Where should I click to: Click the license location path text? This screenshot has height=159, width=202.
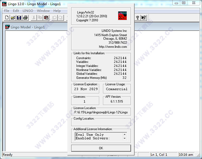101,112
